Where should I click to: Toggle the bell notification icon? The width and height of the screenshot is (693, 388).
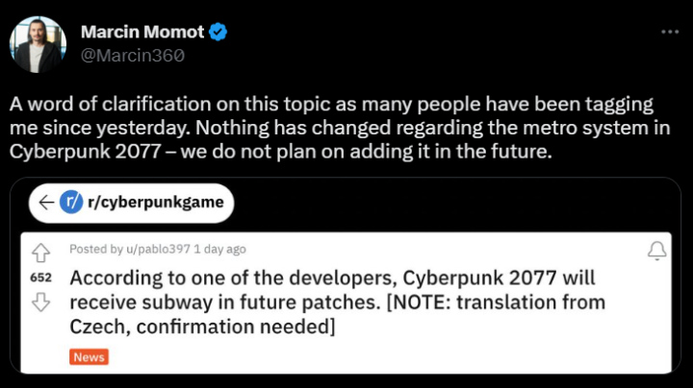pos(657,252)
